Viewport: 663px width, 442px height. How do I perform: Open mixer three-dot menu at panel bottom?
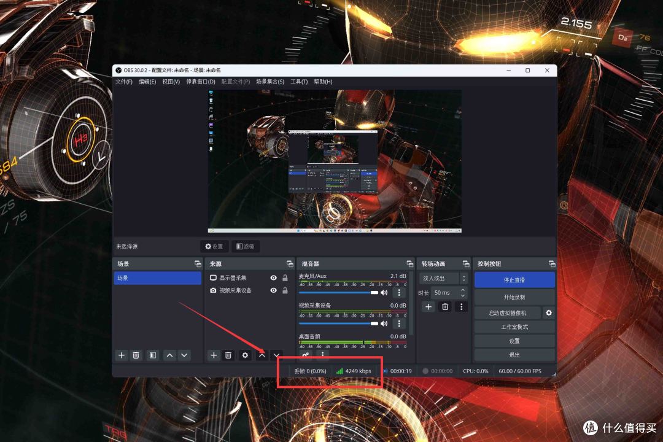point(323,354)
